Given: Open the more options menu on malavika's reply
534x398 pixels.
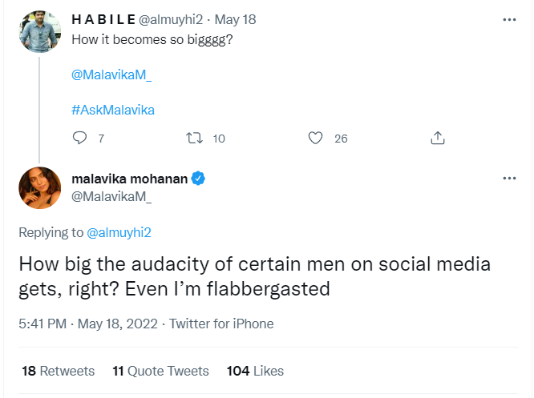Looking at the screenshot, I should (x=508, y=179).
